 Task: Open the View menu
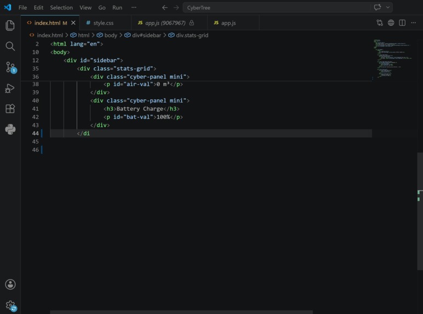pos(85,8)
